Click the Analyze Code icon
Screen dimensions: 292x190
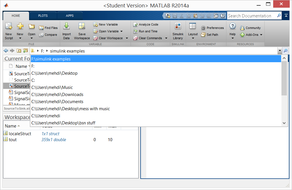[135, 25]
